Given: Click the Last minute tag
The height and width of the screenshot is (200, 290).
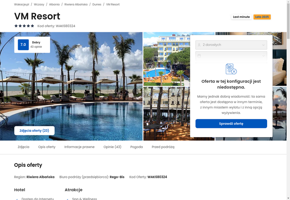Looking at the screenshot, I should click(x=241, y=17).
